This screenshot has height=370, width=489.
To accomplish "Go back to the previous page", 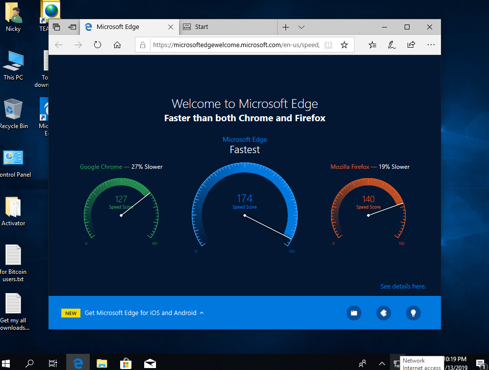I will pos(59,45).
